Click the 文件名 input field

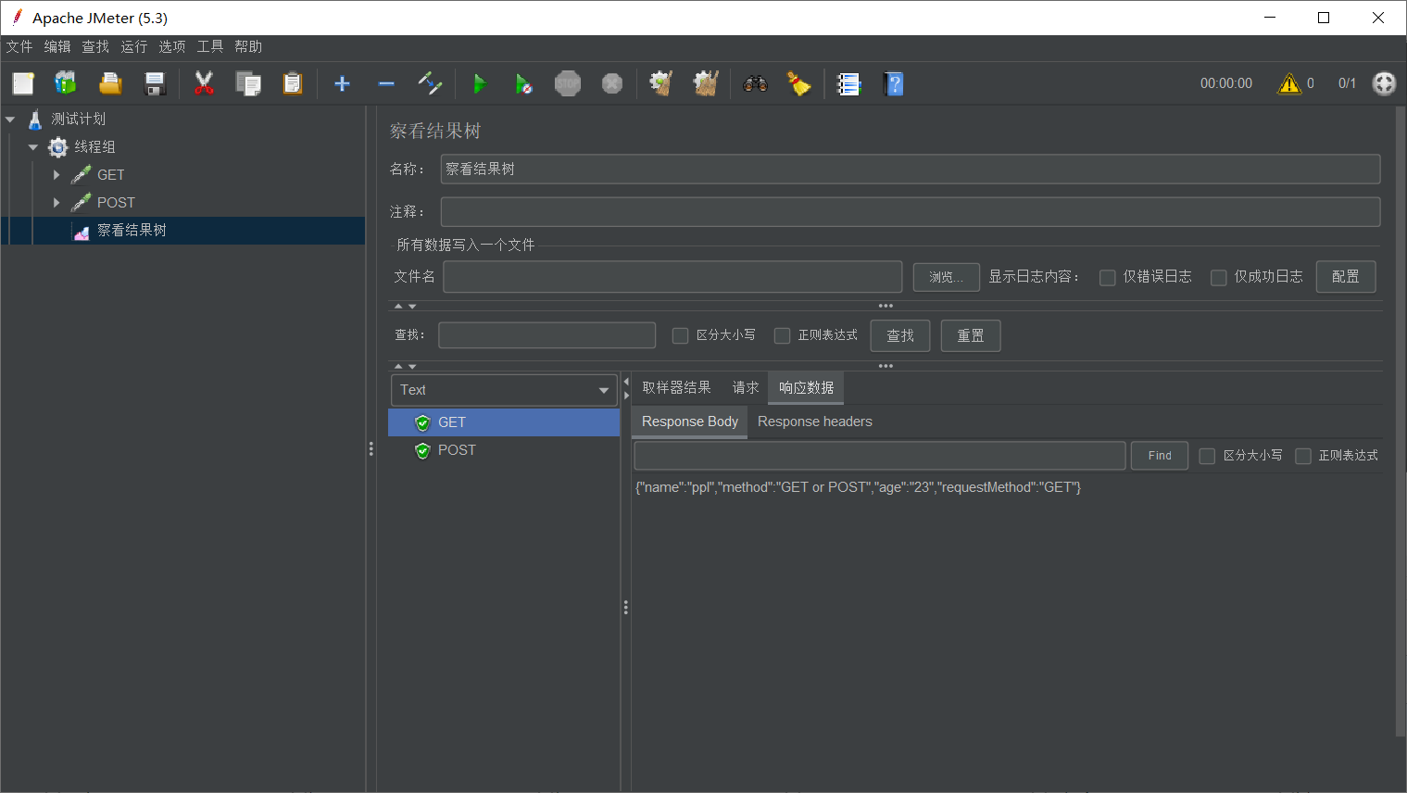672,277
